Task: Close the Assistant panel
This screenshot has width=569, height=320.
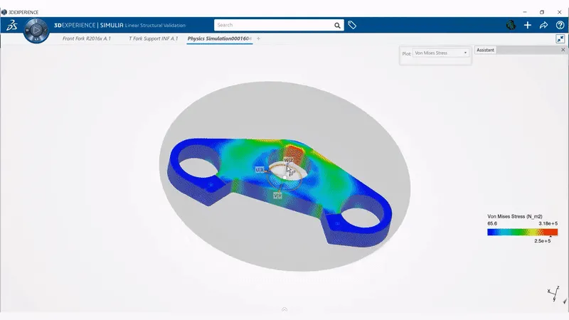Action: click(564, 50)
